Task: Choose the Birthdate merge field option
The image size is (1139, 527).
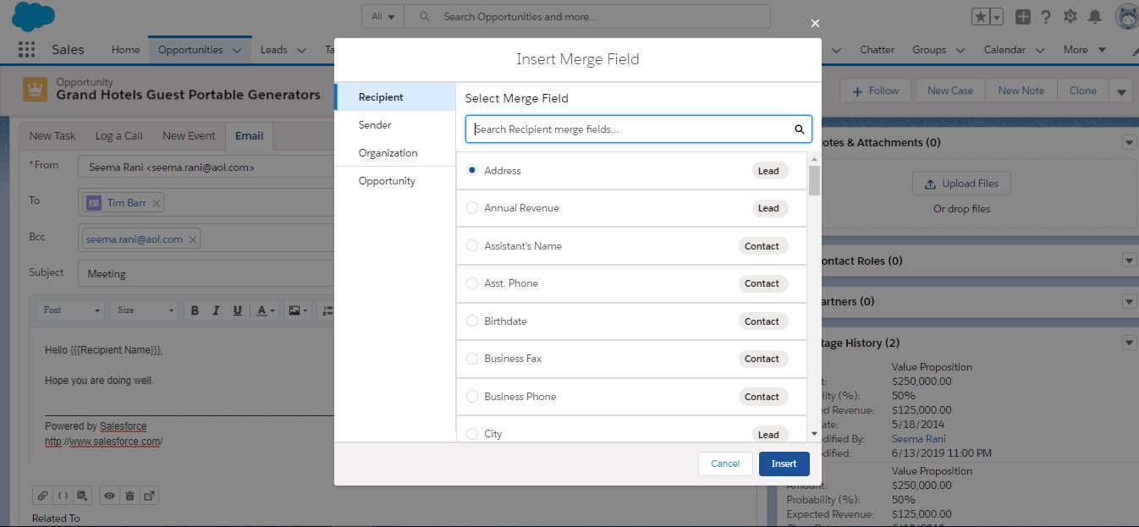Action: (x=471, y=321)
